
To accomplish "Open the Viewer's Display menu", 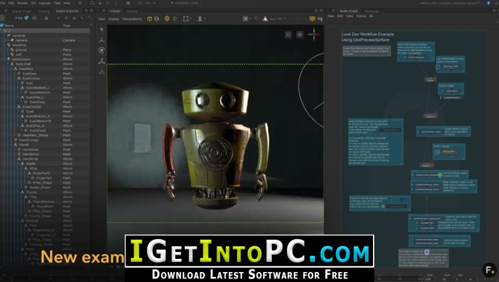I will (114, 19).
